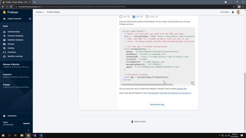This screenshot has width=246, height=138.
Task: Open project settings gear icon
Action: (x=30, y=19)
